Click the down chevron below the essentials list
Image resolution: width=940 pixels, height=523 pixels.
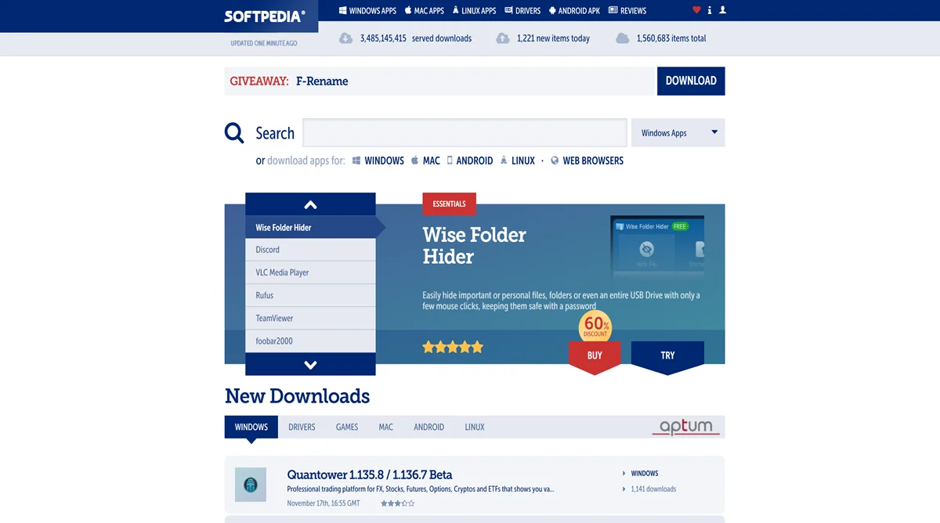pos(310,365)
